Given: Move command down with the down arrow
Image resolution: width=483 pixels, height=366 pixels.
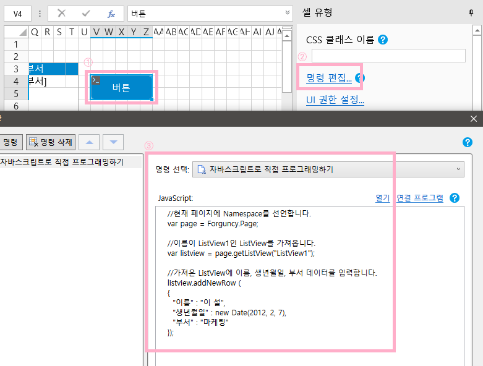Looking at the screenshot, I should (113, 143).
